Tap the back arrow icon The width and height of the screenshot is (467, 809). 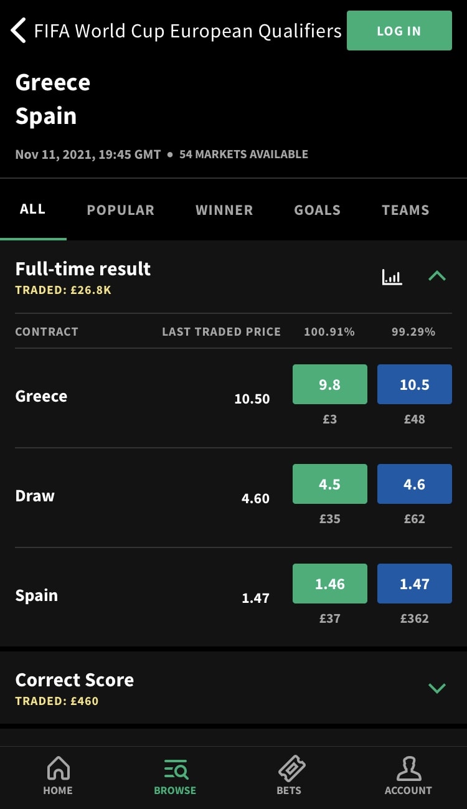click(x=19, y=31)
